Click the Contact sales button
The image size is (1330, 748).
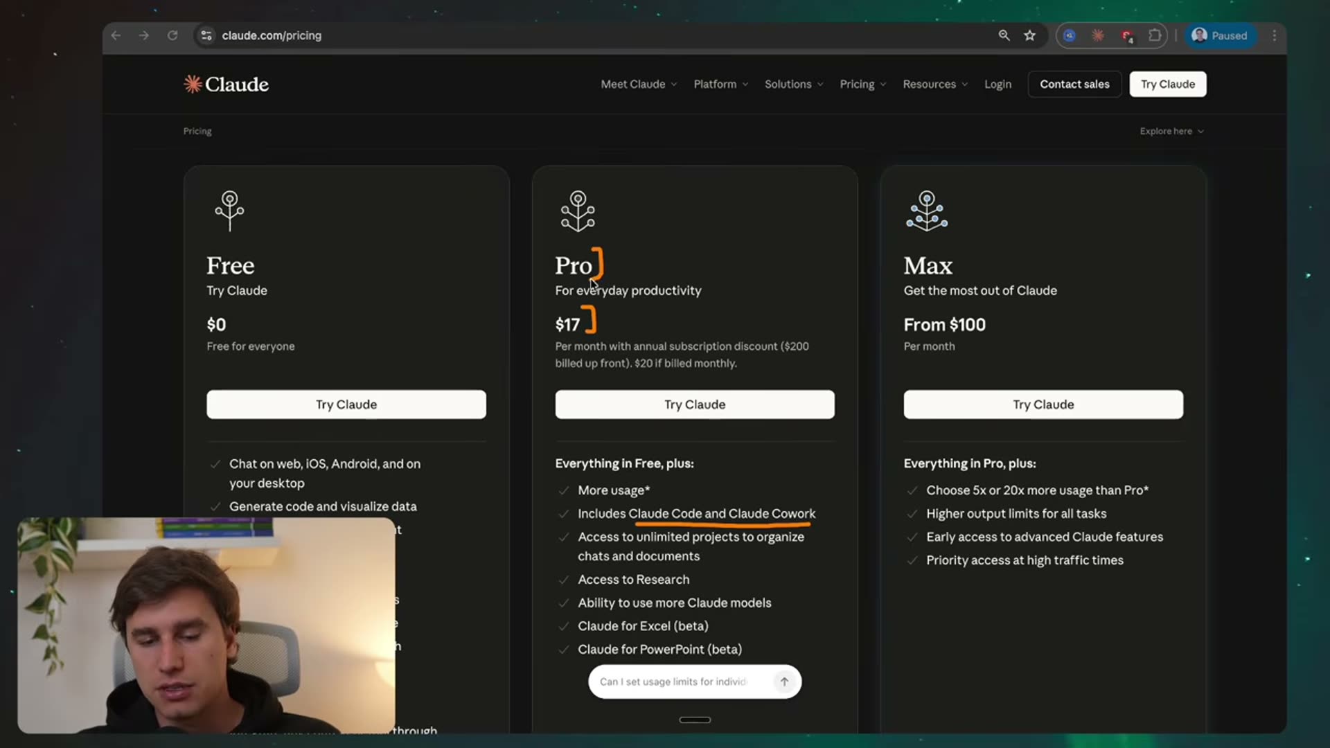(x=1074, y=84)
